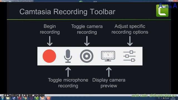The height and width of the screenshot is (100, 178).
Task: Click the system tray clock
Action: pos(173,98)
